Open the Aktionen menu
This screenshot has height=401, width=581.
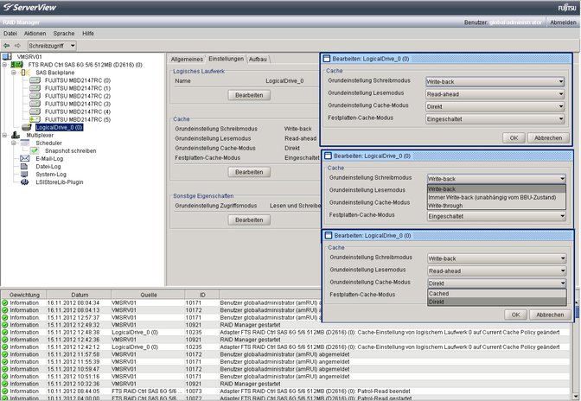pos(35,34)
